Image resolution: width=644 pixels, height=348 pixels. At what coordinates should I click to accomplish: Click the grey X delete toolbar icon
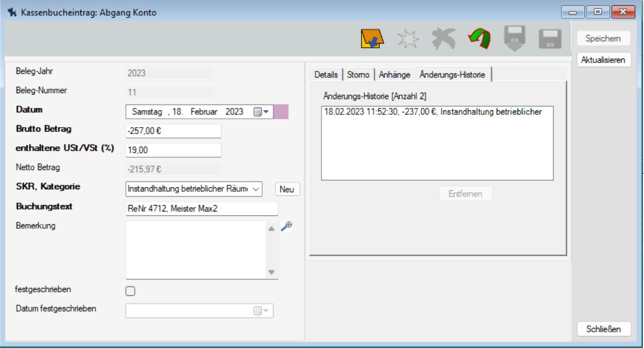[x=443, y=39]
